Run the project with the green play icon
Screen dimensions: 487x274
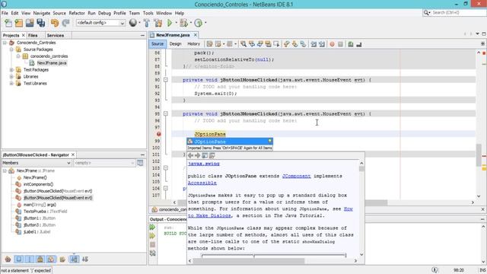[170, 23]
